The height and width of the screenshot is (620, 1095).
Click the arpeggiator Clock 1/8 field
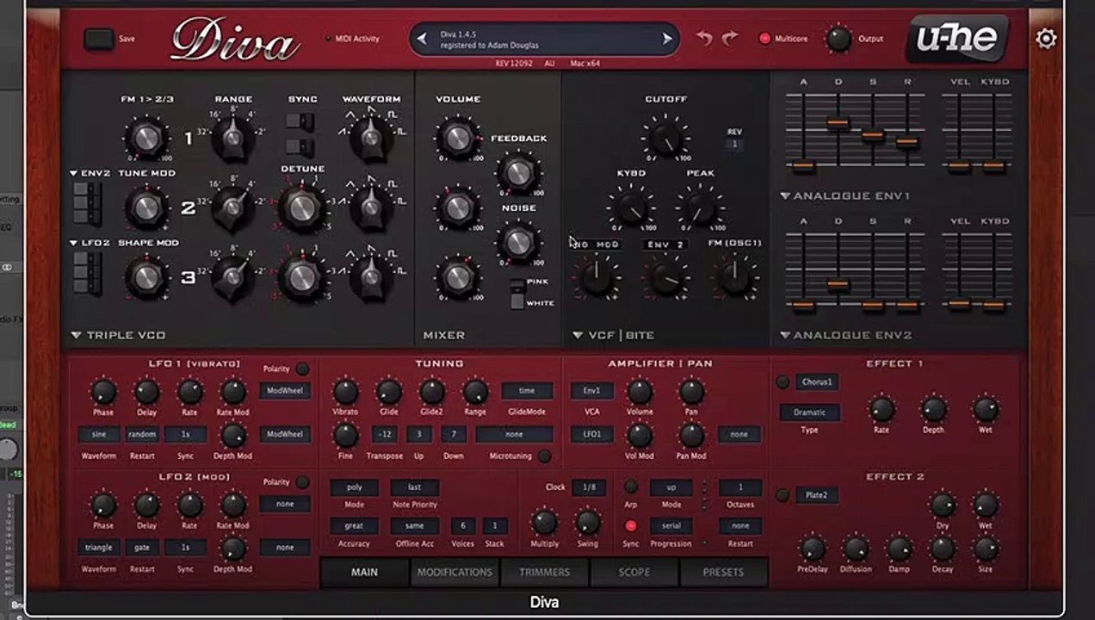click(589, 487)
